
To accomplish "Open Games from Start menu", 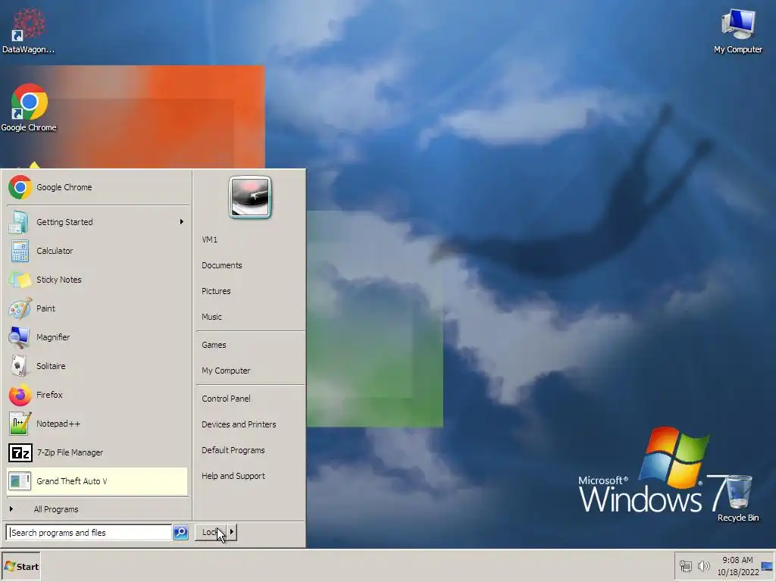I will tap(213, 345).
